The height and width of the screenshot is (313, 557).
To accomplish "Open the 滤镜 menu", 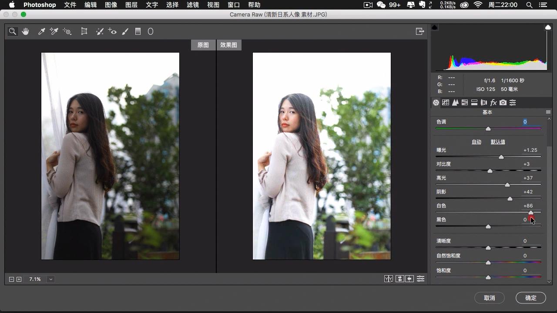I will click(193, 5).
